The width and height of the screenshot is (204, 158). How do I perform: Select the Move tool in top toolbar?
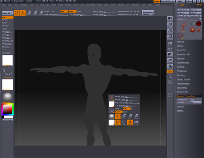[x=29, y=13]
